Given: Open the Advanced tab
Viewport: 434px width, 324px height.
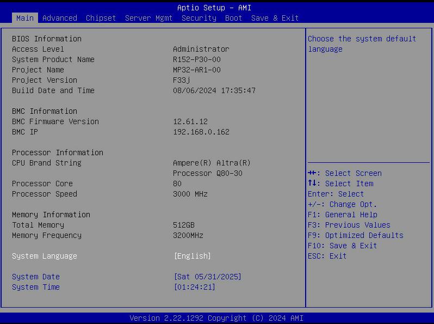Looking at the screenshot, I should (x=60, y=18).
